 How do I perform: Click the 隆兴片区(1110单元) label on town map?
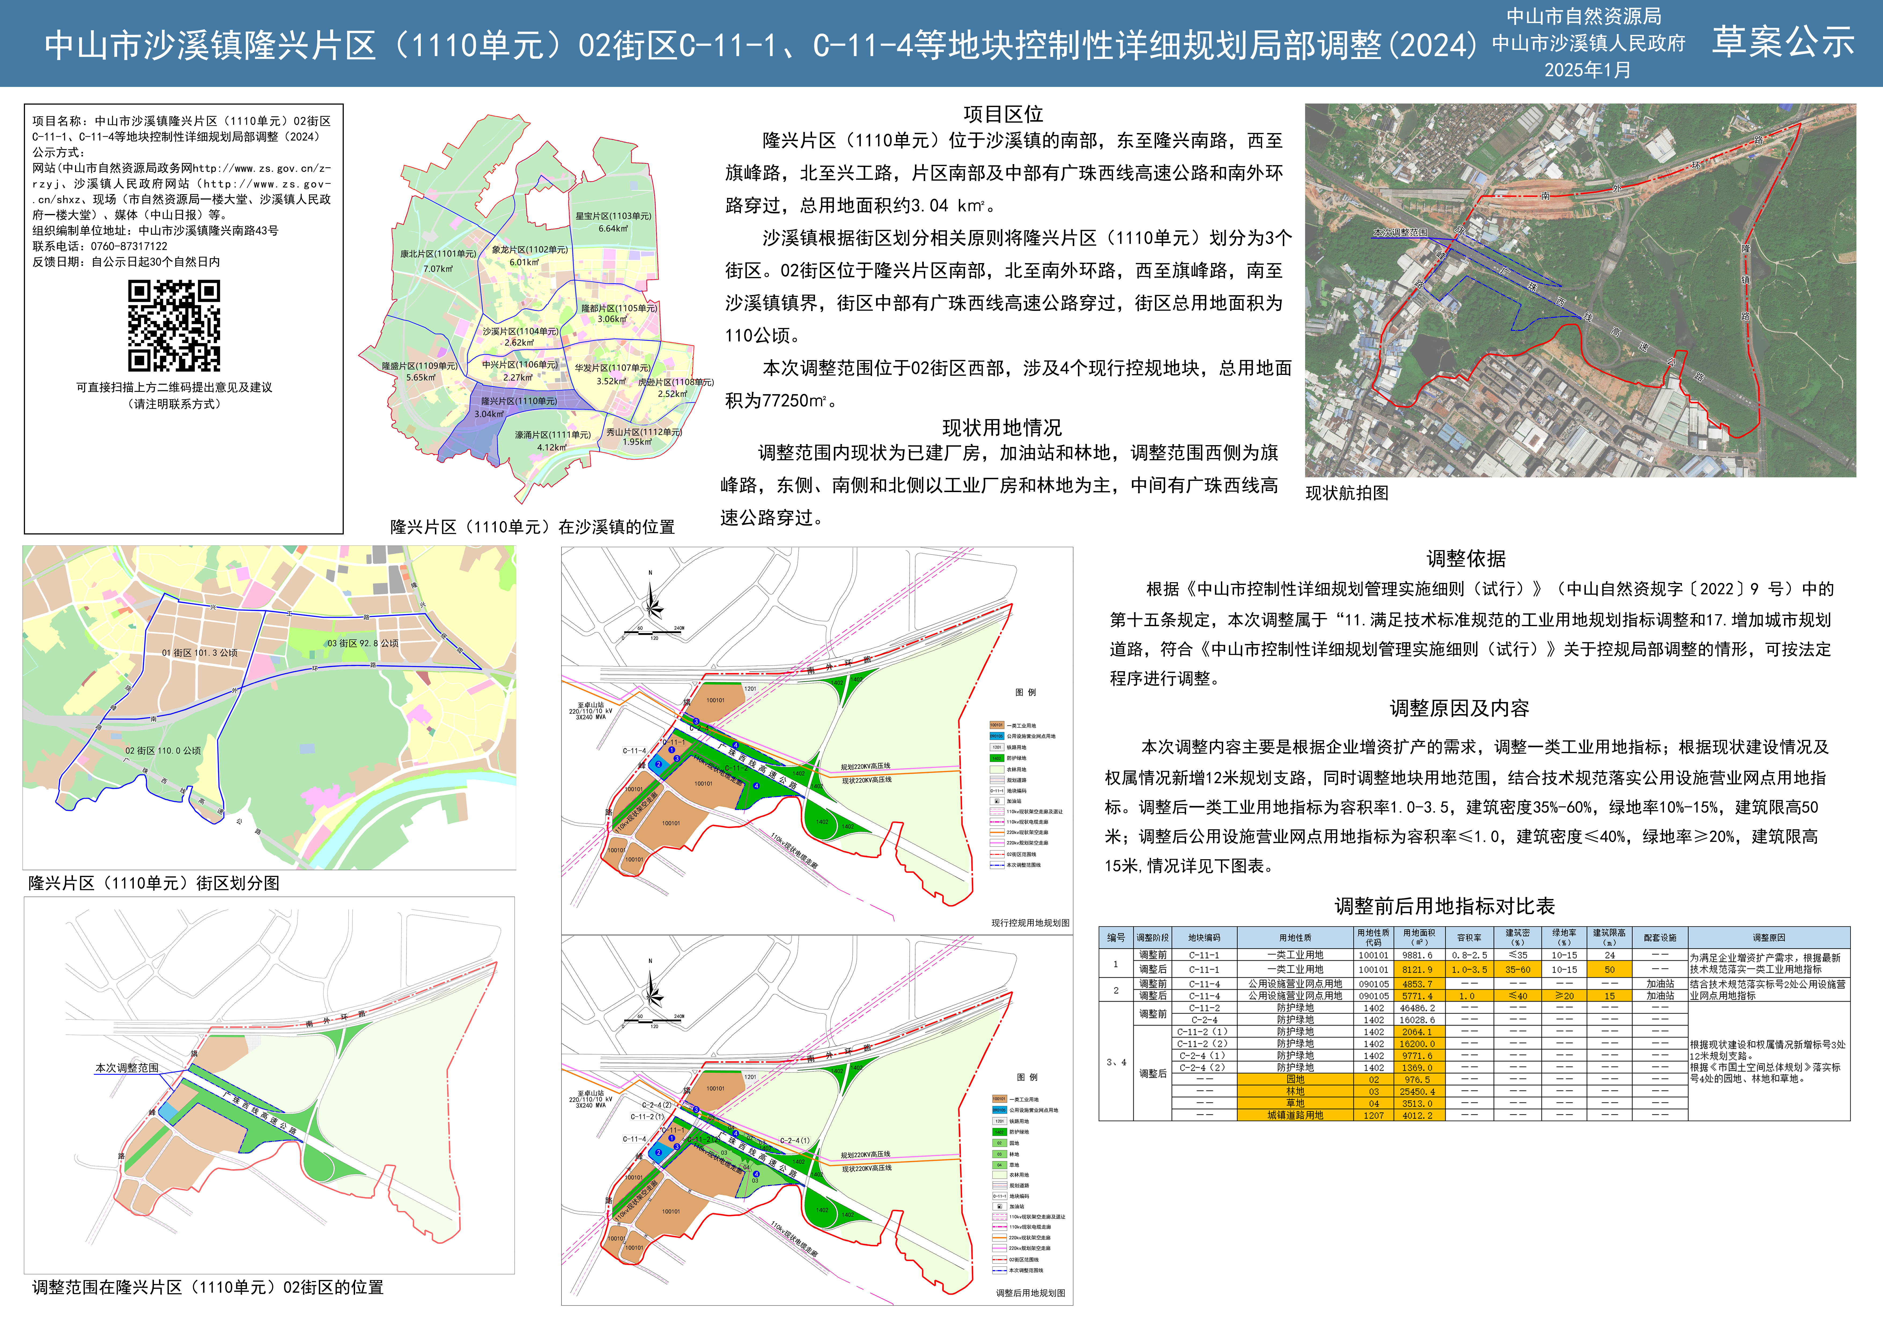click(519, 401)
